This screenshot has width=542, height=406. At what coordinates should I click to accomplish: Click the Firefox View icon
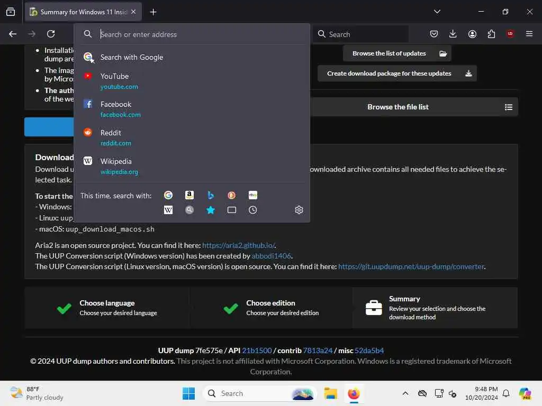point(11,12)
